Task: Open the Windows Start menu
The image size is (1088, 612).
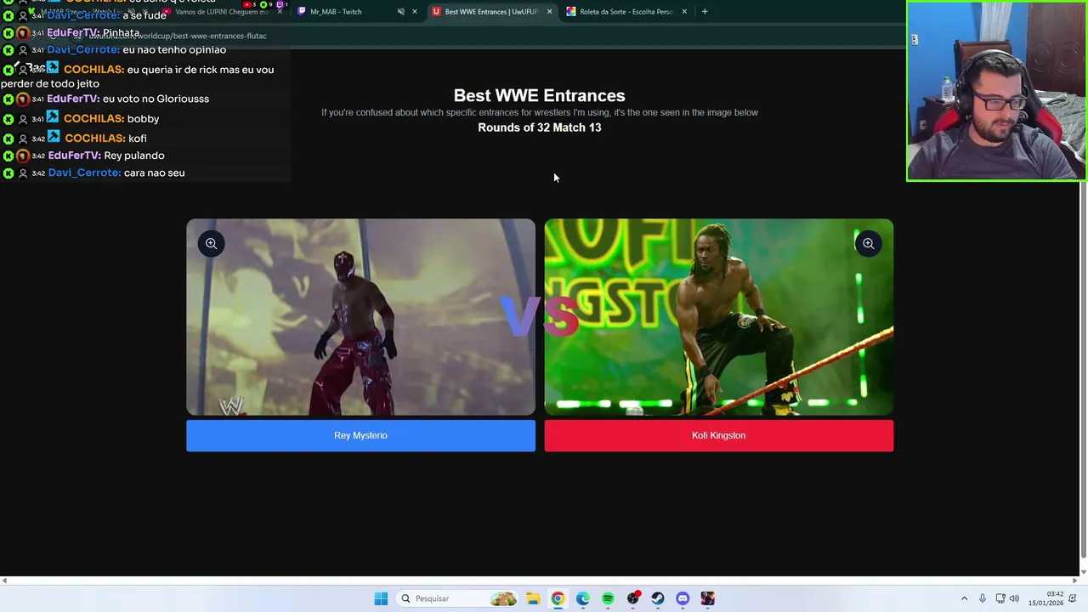Action: tap(381, 598)
